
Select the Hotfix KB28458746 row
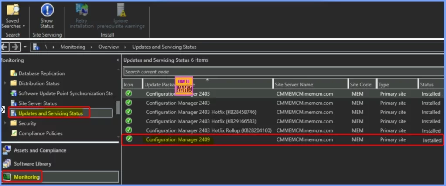[283, 112]
